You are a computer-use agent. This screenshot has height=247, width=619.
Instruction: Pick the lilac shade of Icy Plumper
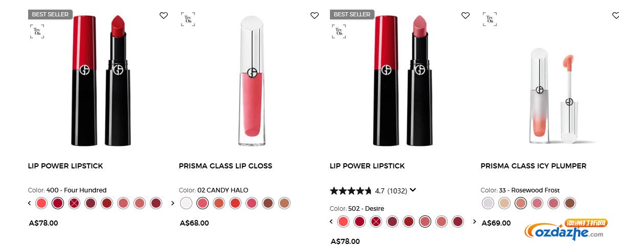(489, 203)
